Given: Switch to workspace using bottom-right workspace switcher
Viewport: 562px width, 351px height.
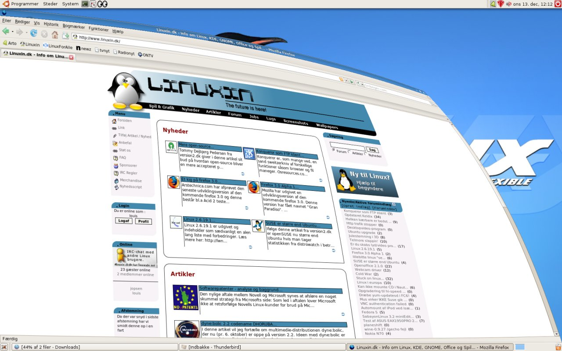Looking at the screenshot, I should 520,347.
